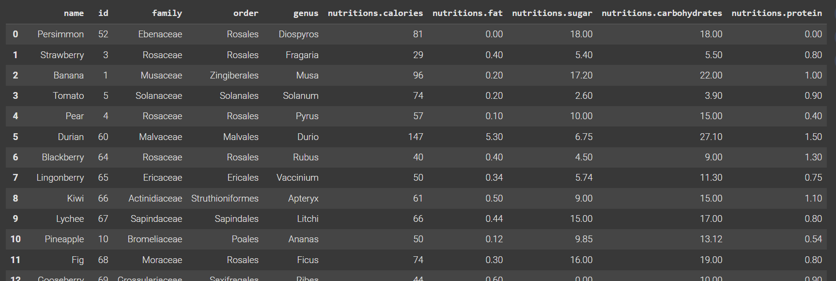The image size is (836, 281).
Task: Click the Strawberry row name cell
Action: [62, 55]
